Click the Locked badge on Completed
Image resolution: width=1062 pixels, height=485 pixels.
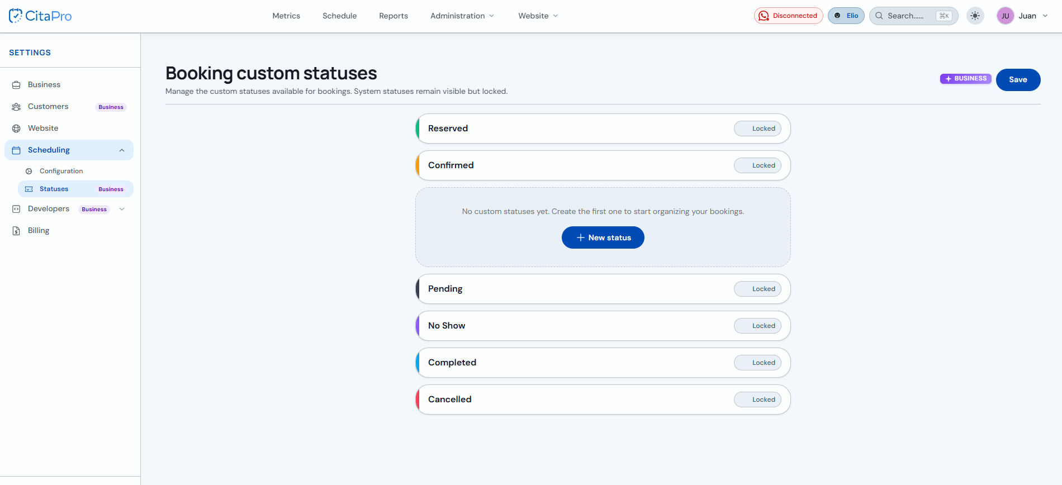pyautogui.click(x=757, y=363)
